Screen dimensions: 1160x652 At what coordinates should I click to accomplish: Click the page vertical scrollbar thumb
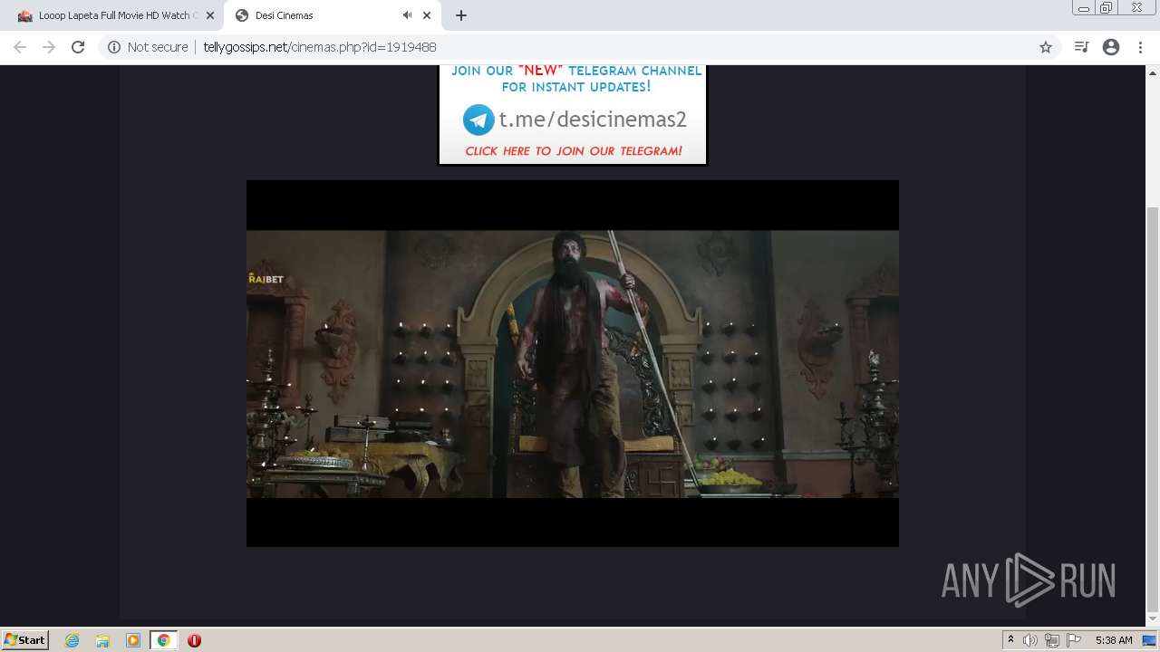(1153, 407)
